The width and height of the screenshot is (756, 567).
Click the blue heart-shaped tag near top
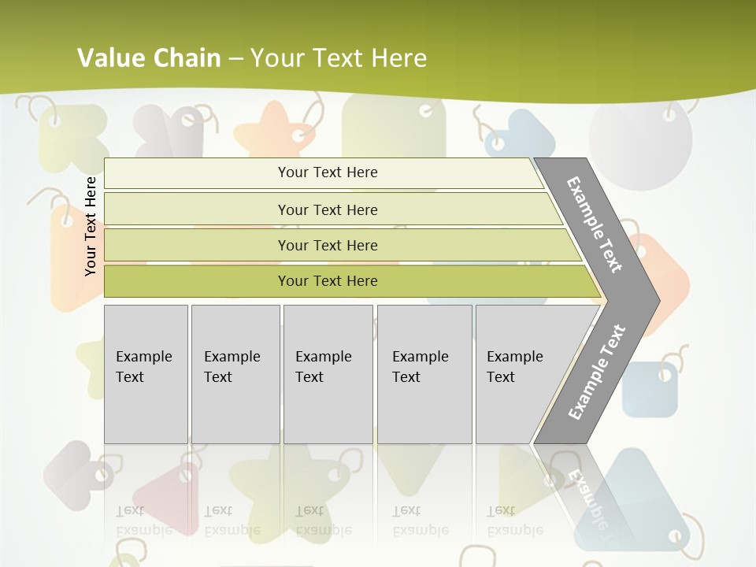(x=520, y=134)
